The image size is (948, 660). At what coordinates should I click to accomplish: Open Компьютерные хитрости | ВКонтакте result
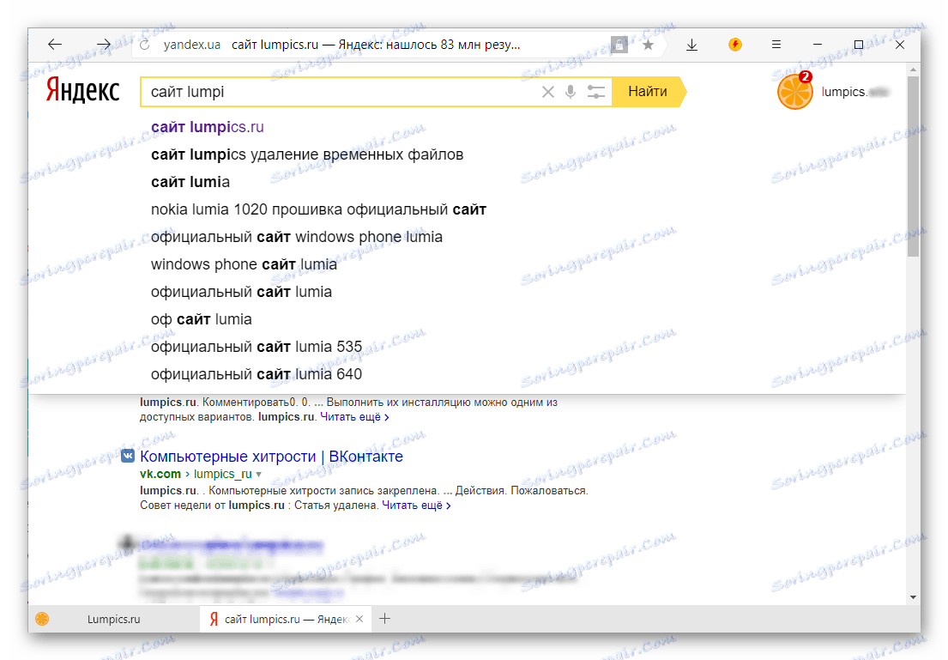[271, 456]
